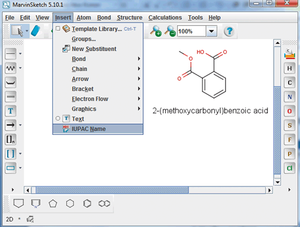Image resolution: width=300 pixels, height=227 pixels.
Task: Select the rectangle selection tool
Action: pyautogui.click(x=17, y=31)
